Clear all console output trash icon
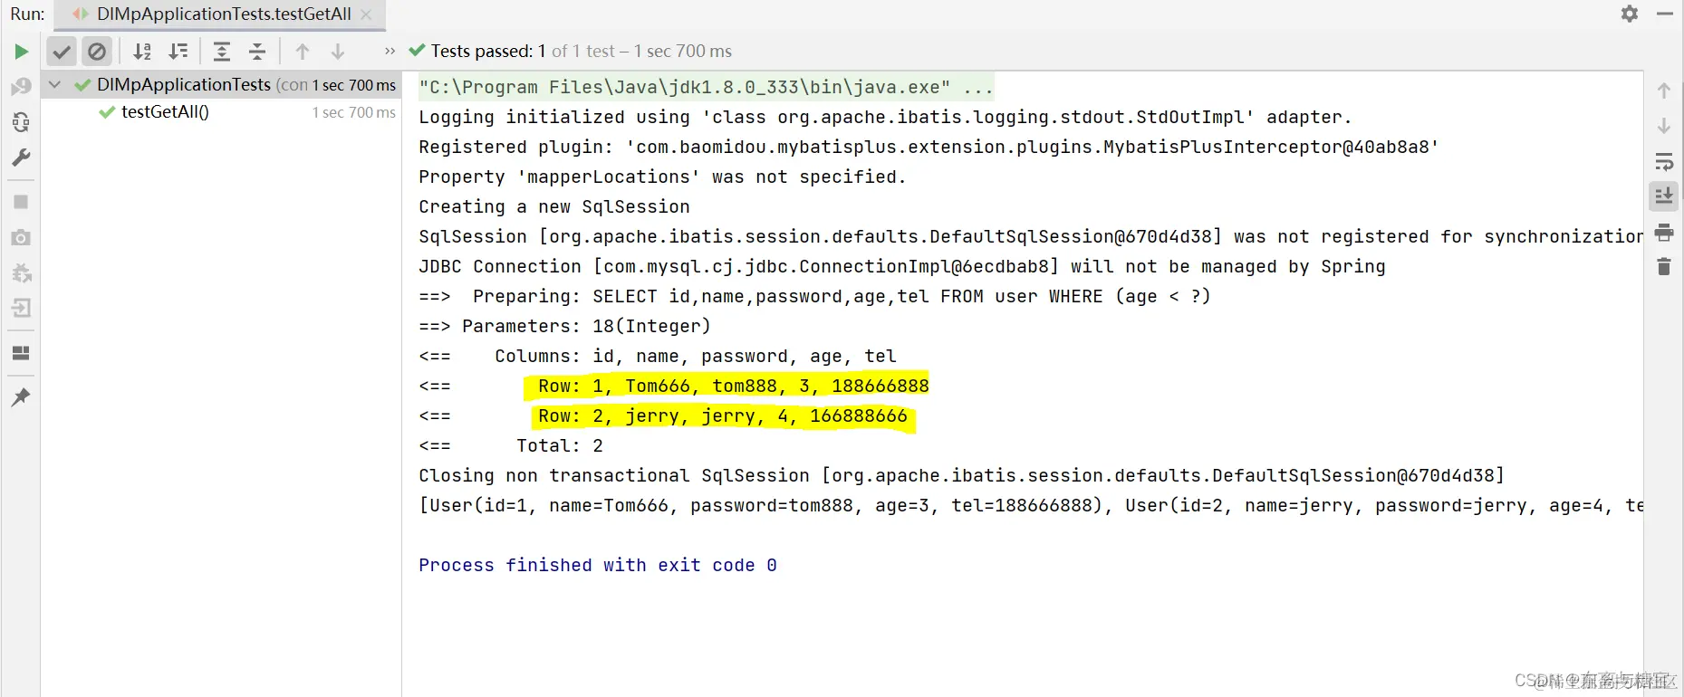This screenshot has height=697, width=1684. click(1664, 267)
